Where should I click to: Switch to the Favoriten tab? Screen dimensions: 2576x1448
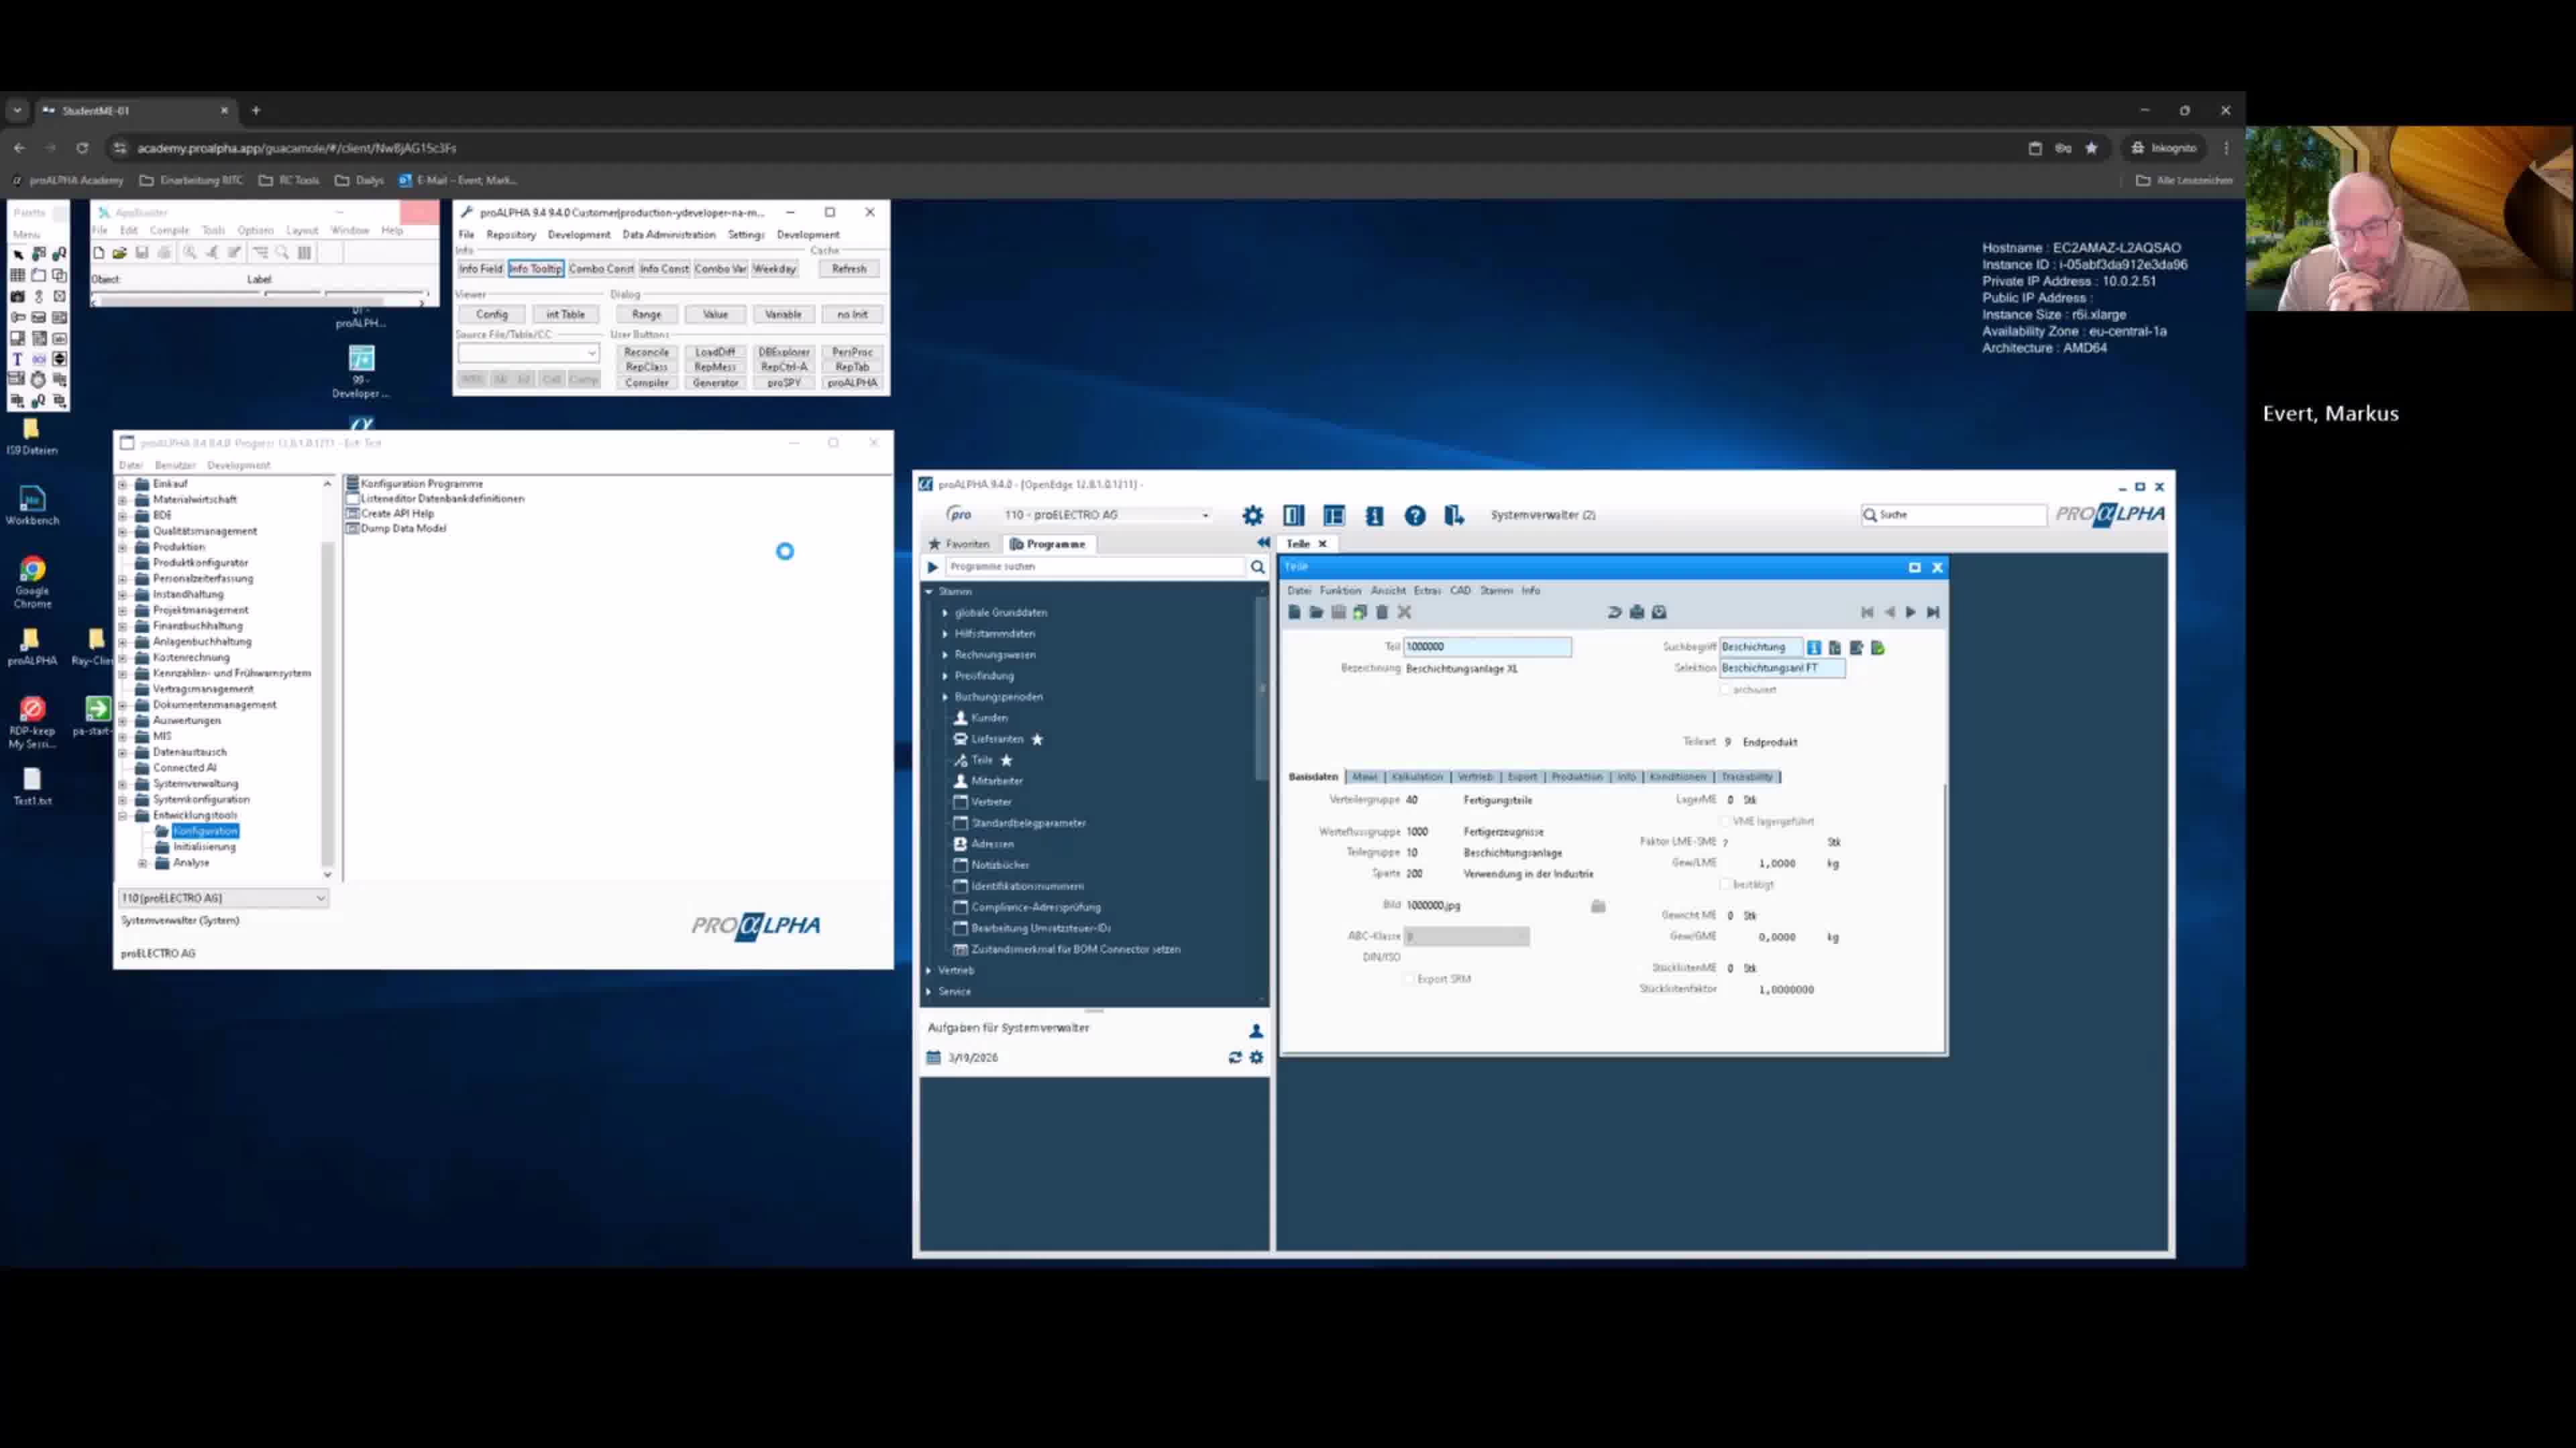[x=959, y=544]
